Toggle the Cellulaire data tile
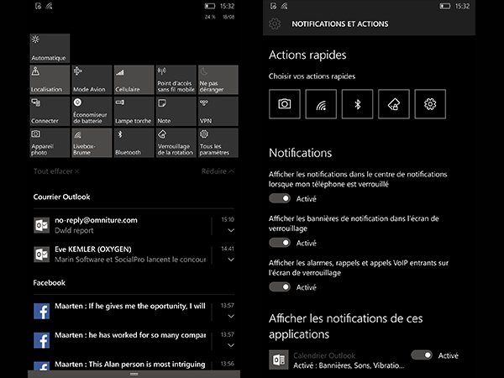 pos(134,80)
